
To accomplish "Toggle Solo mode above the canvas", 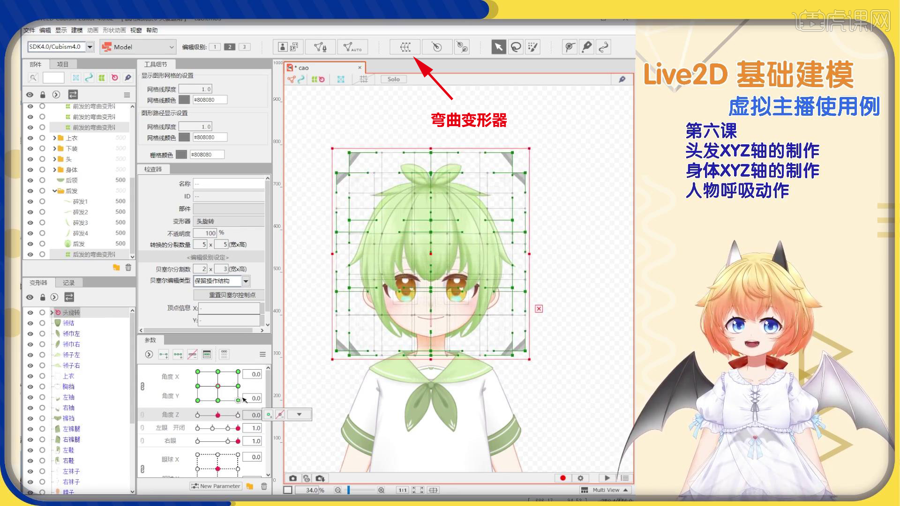I will click(x=393, y=79).
